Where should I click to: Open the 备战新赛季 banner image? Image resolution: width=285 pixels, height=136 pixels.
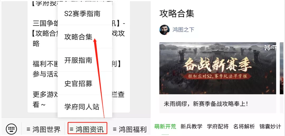218,68
